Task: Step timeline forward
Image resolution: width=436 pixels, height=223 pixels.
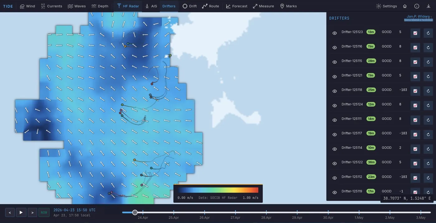Action: click(32, 212)
